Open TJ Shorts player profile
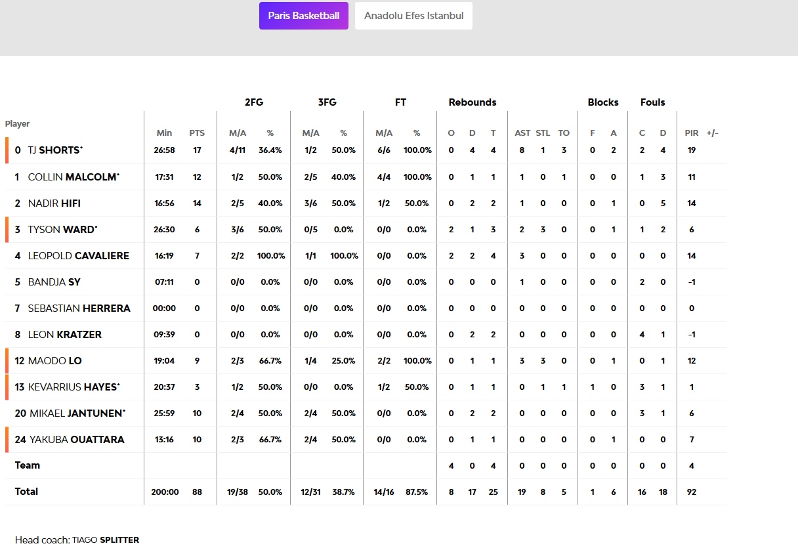This screenshot has width=798, height=550. coord(55,150)
